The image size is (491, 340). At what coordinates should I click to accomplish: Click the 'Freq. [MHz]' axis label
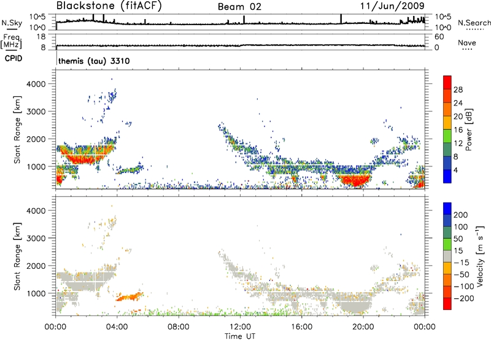click(11, 42)
